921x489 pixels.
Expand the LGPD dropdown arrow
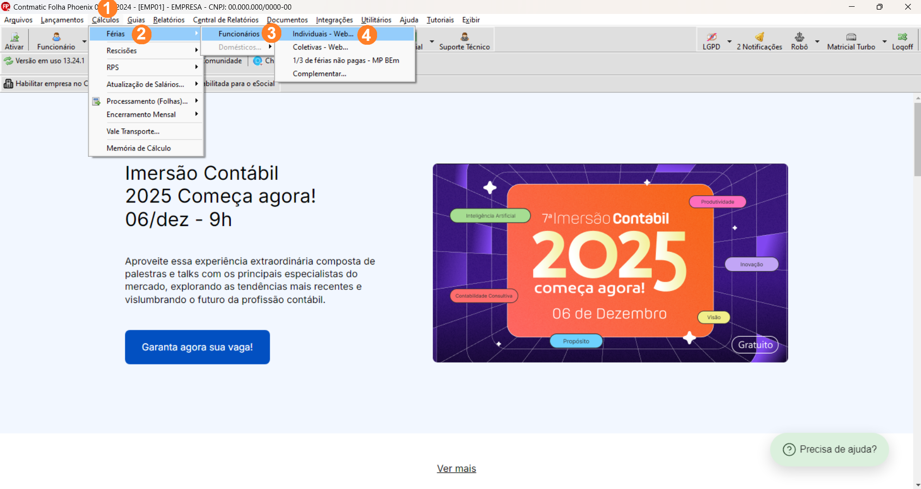point(730,42)
